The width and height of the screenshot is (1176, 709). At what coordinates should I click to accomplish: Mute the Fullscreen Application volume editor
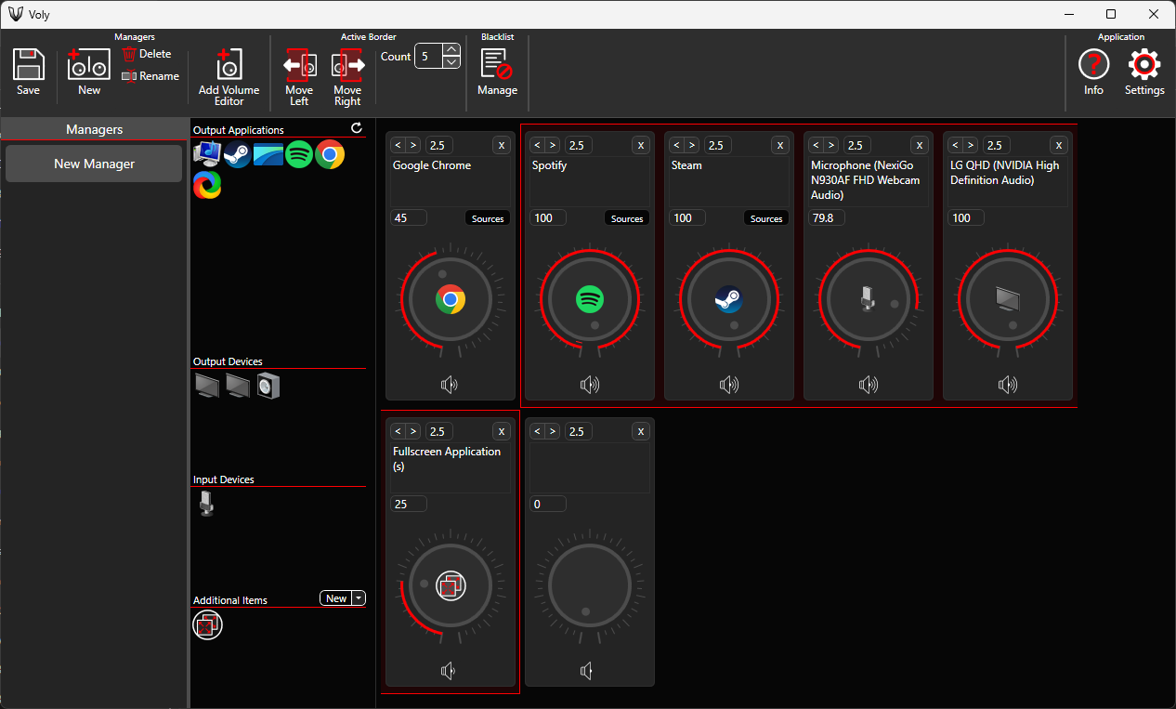tap(450, 670)
